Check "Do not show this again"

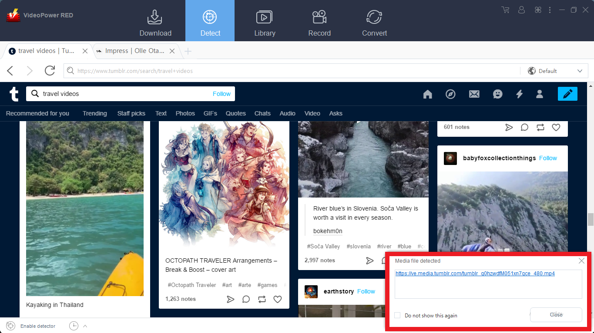(397, 315)
